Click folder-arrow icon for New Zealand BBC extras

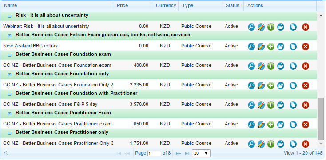tap(281, 47)
